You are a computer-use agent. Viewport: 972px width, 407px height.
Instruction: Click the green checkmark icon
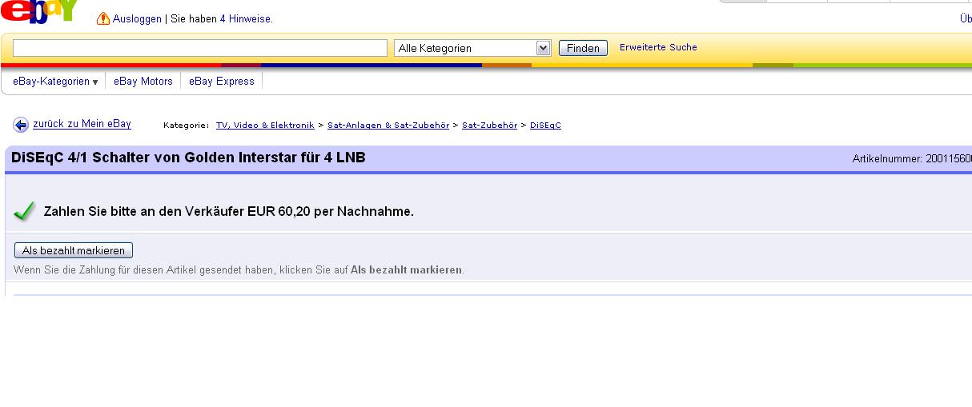tap(25, 211)
